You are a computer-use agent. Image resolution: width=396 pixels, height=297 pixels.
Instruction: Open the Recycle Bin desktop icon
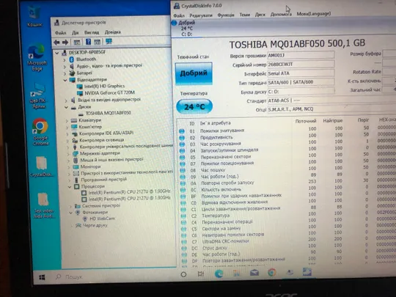[34, 15]
